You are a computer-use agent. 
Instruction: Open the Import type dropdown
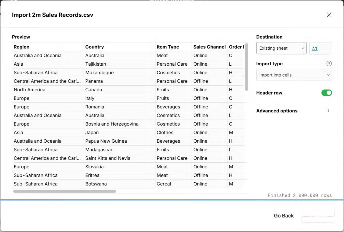(x=294, y=75)
